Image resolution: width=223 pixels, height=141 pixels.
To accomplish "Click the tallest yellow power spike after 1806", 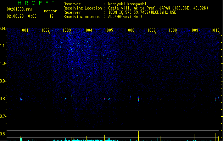I will [138, 136].
